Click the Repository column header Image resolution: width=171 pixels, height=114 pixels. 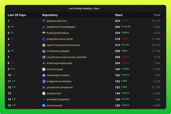(50, 15)
